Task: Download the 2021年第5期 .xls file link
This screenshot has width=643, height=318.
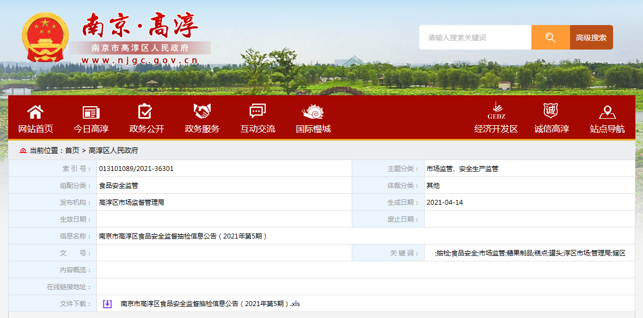Action: (x=210, y=304)
